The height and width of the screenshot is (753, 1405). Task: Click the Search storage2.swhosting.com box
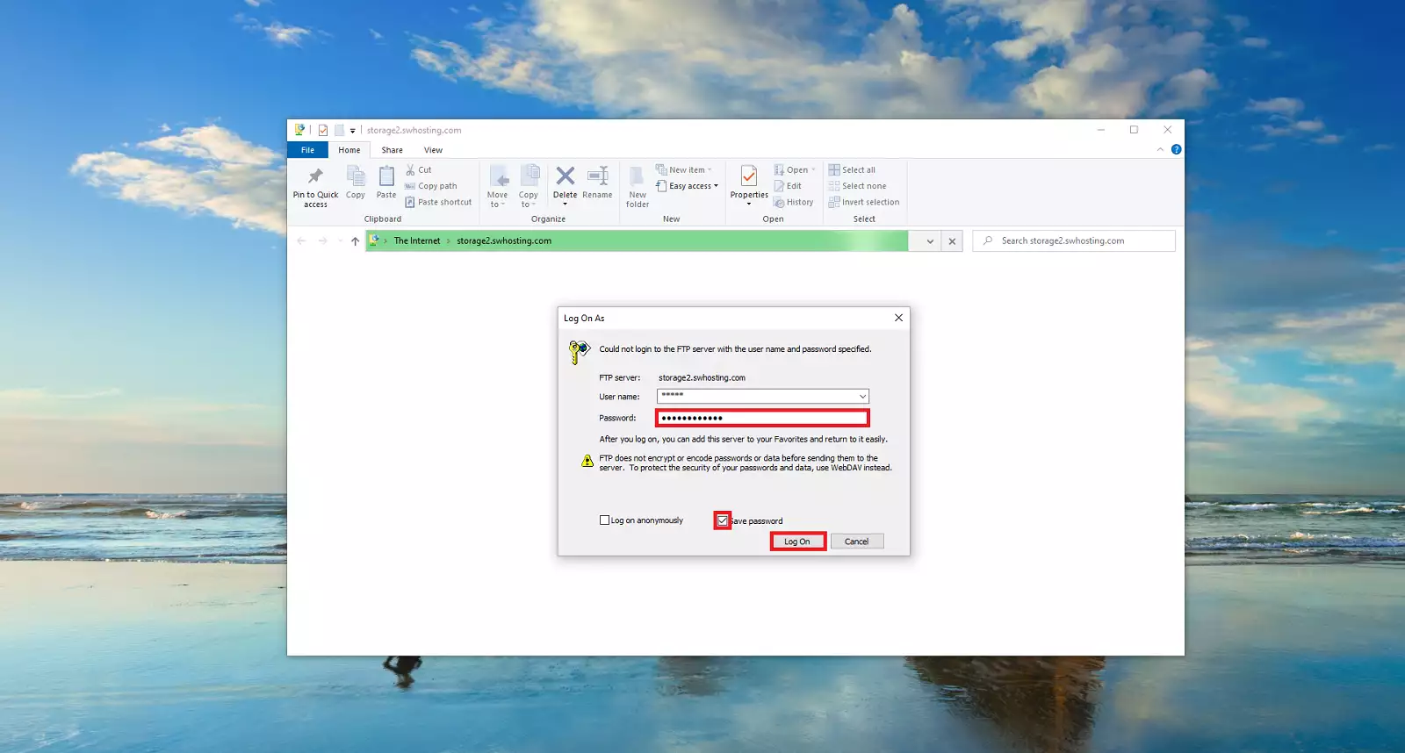1080,241
